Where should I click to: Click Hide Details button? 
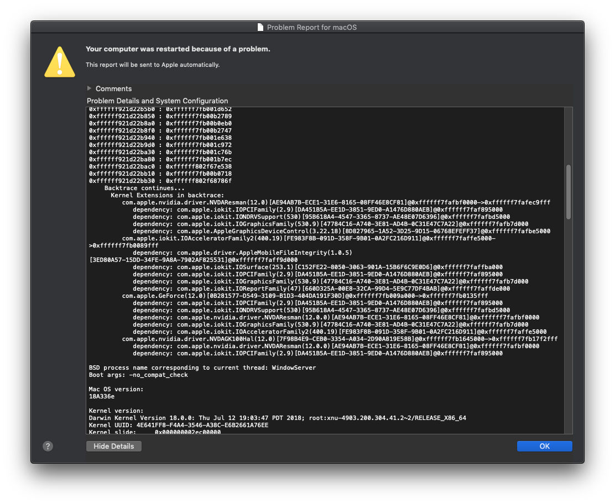[x=114, y=446]
